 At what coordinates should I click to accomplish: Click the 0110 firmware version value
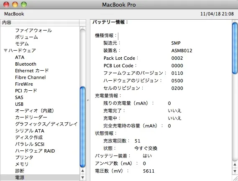click(177, 73)
